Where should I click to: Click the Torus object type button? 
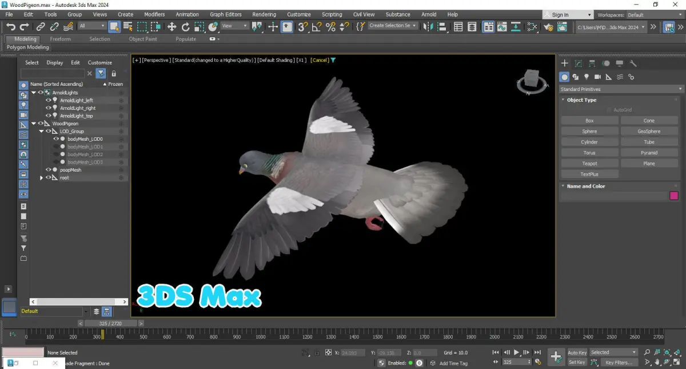(x=589, y=153)
